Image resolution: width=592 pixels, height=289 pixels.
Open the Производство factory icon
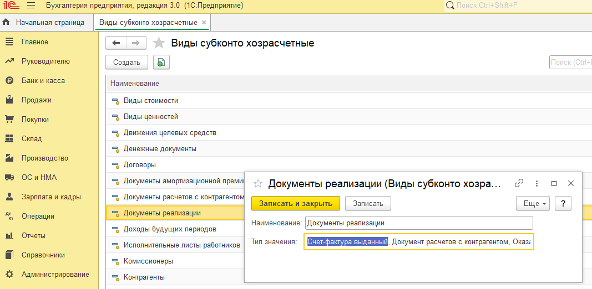(x=9, y=158)
